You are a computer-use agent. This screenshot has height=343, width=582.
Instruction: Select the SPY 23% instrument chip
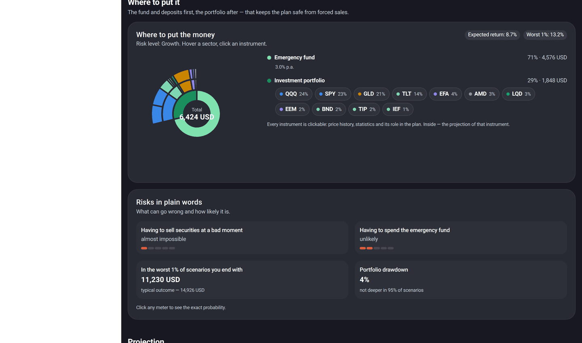coord(333,94)
